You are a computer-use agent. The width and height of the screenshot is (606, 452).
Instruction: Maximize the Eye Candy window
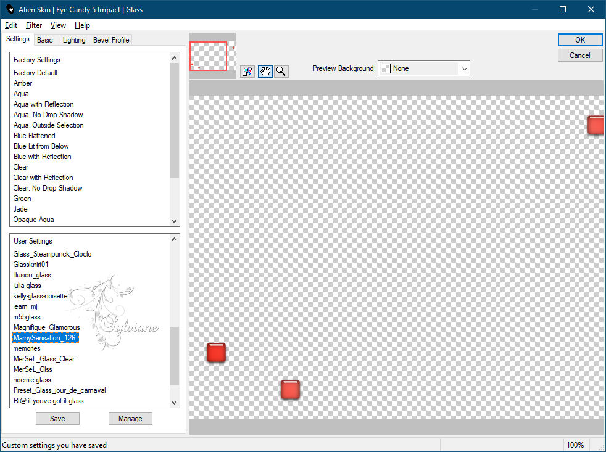click(x=563, y=9)
